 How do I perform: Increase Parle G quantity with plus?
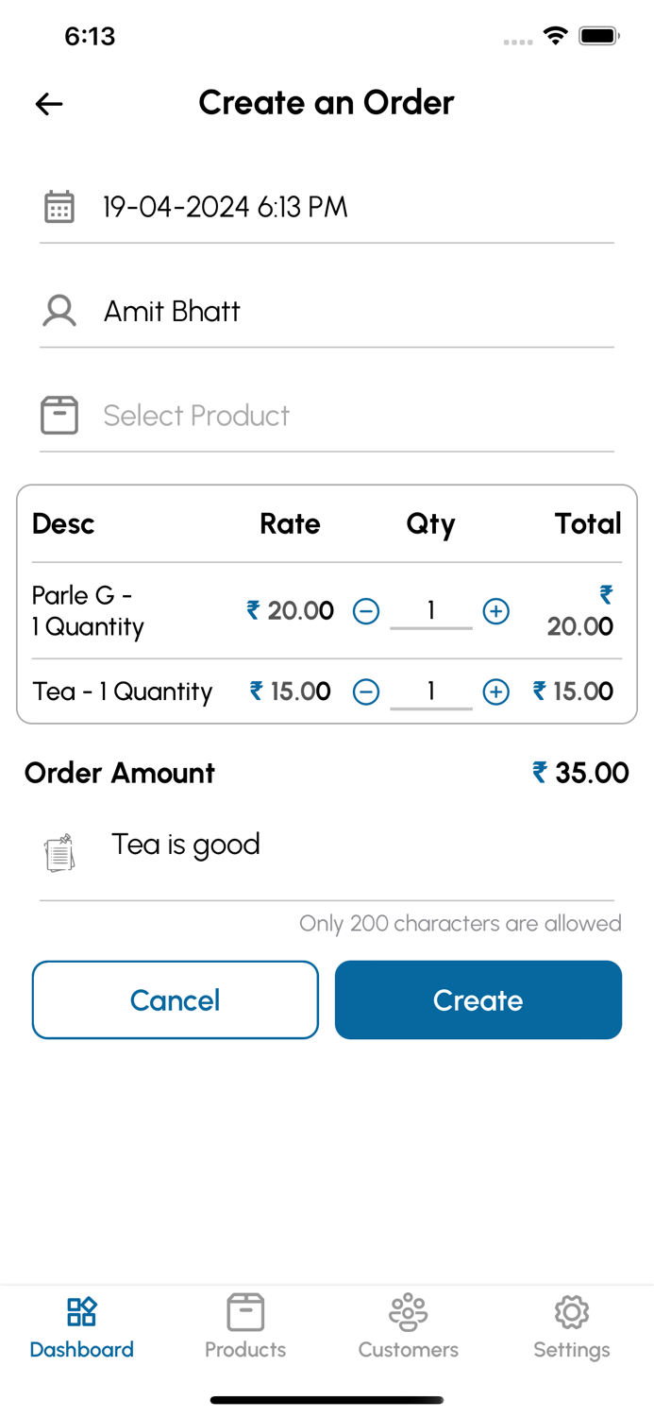(x=496, y=611)
